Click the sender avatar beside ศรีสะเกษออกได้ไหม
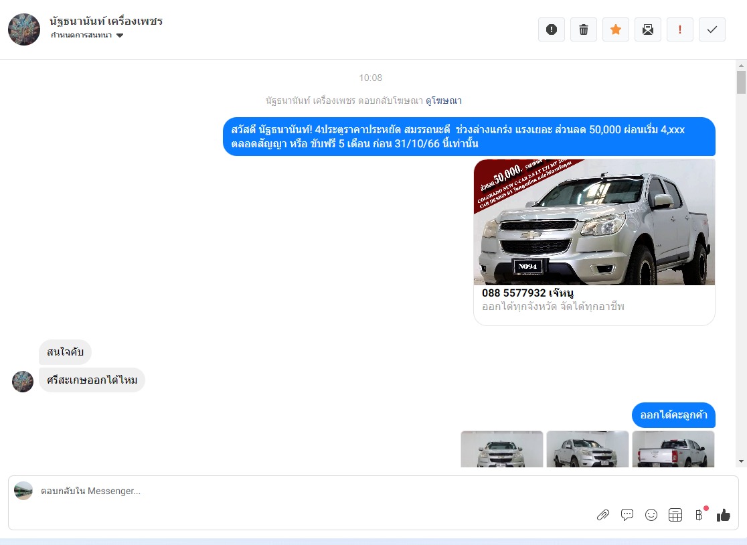 (x=23, y=382)
